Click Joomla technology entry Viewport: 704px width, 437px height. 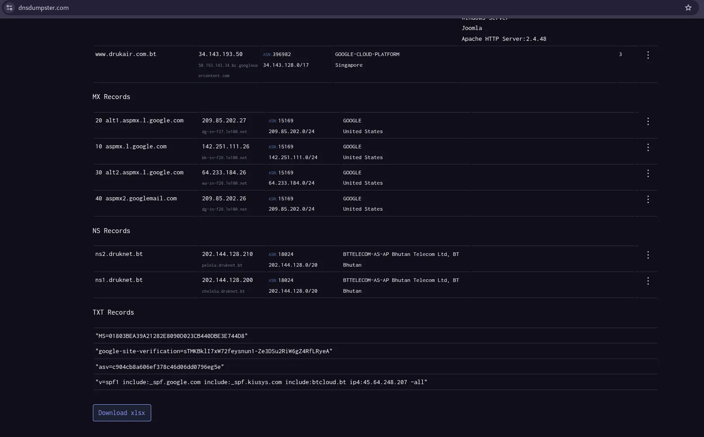tap(472, 28)
